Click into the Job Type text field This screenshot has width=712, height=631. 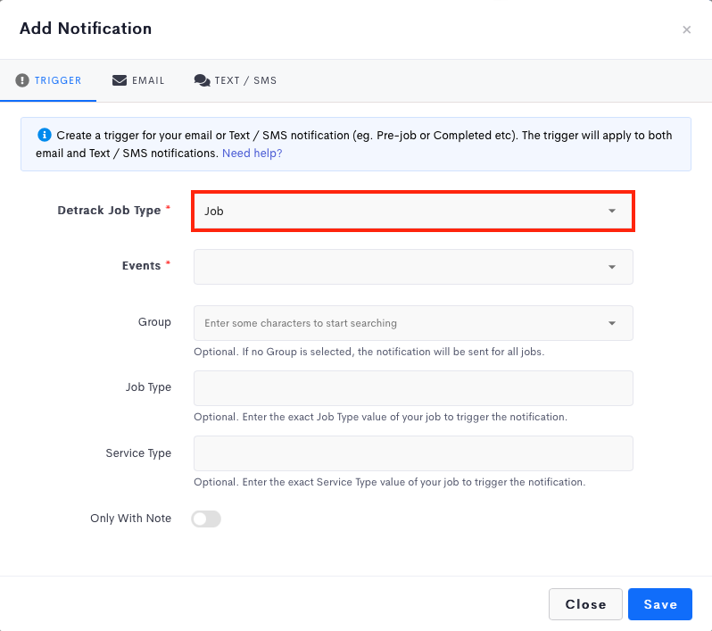point(413,388)
